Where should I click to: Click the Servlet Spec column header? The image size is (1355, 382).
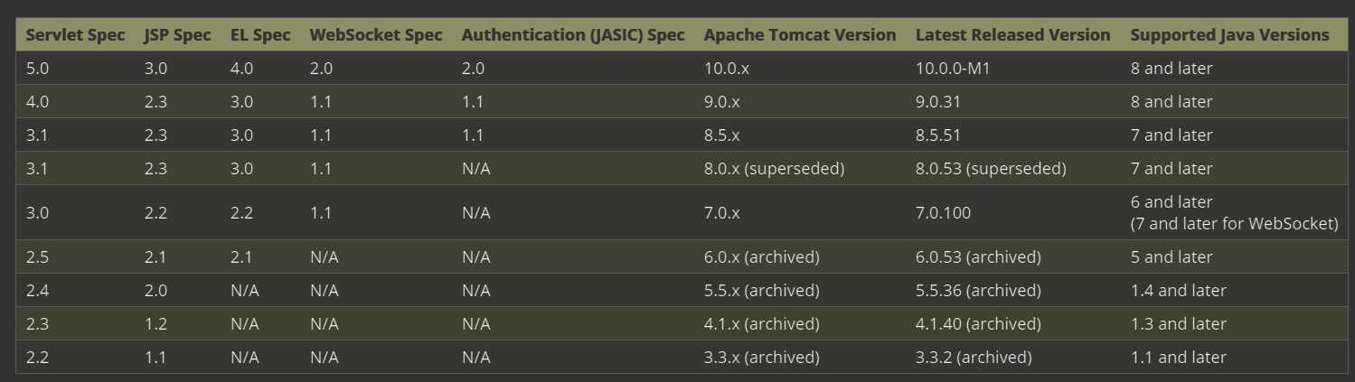click(x=75, y=35)
